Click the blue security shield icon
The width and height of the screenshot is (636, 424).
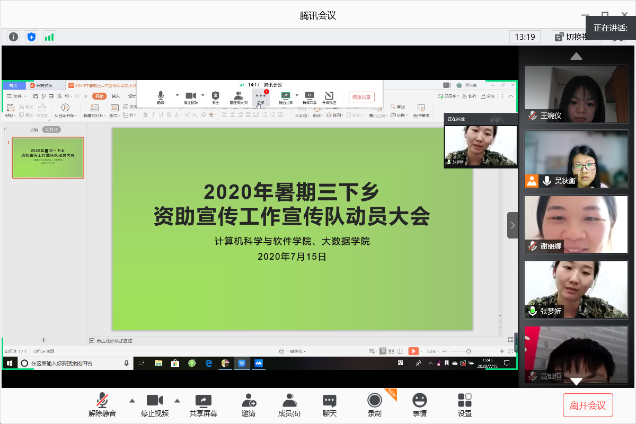(x=32, y=37)
